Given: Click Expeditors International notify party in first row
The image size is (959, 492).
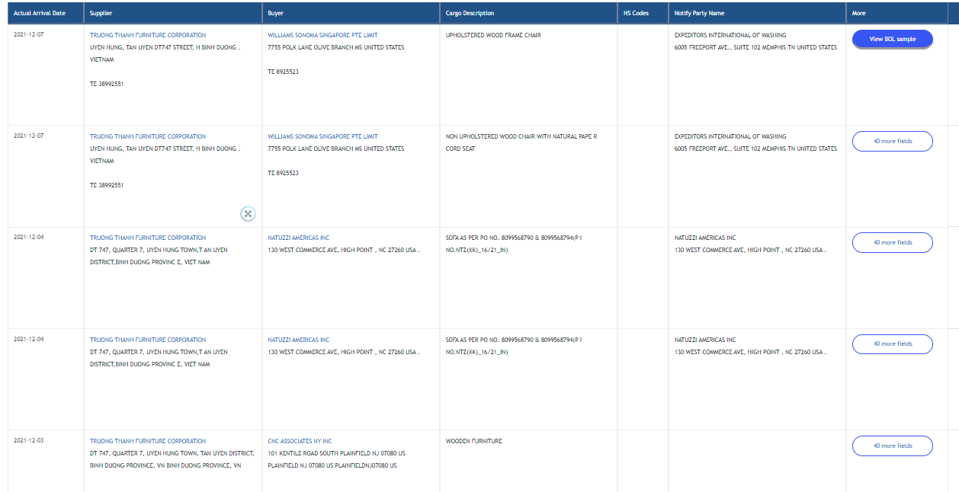Looking at the screenshot, I should tap(730, 35).
